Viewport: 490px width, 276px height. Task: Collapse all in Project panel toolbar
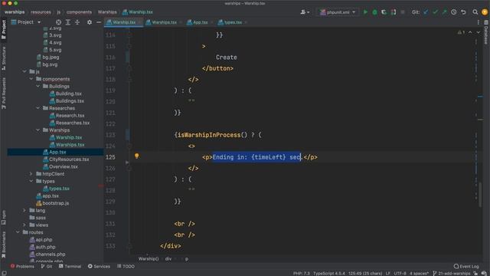coord(77,22)
